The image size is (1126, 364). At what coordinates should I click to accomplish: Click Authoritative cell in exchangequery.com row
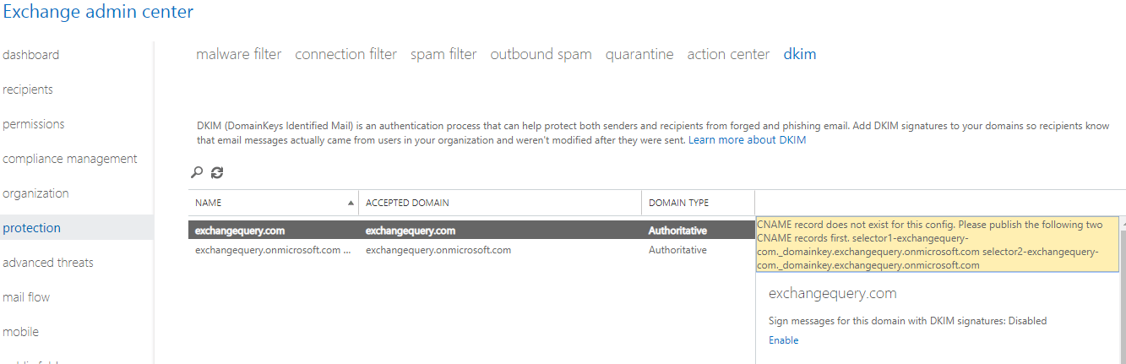pos(677,231)
